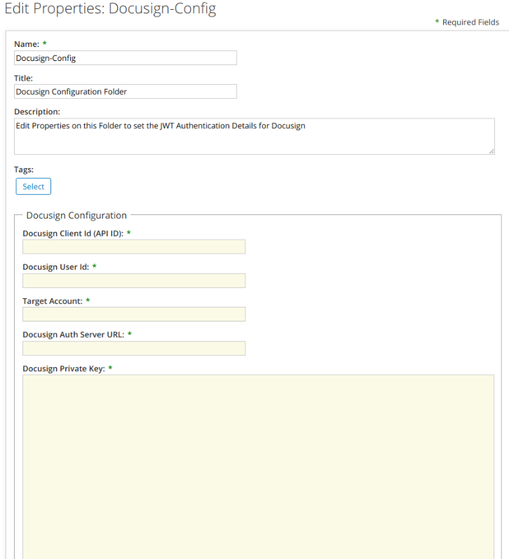
Task: Click the Description box resize handle
Action: tap(491, 151)
